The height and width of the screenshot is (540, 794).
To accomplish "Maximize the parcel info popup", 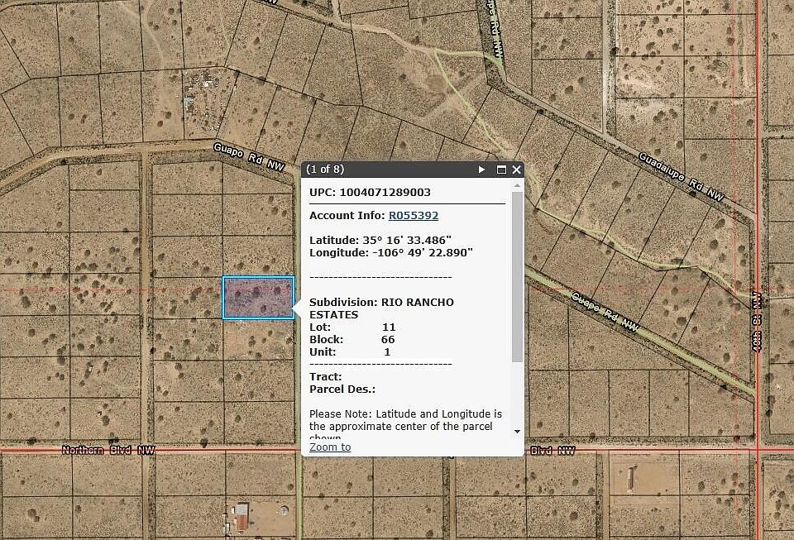I will 500,170.
